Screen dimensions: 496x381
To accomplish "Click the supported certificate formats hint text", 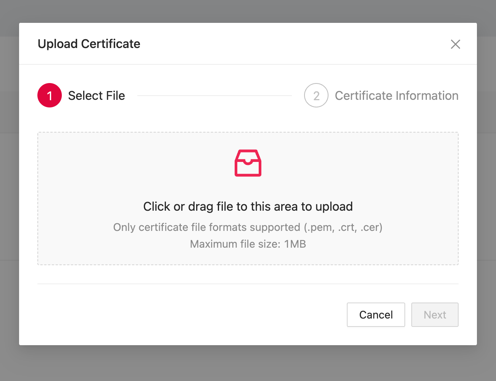I will point(248,227).
